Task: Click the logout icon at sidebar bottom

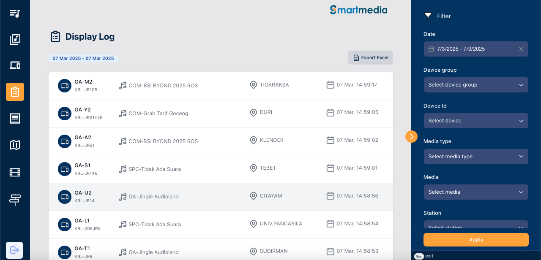Action: [14, 250]
